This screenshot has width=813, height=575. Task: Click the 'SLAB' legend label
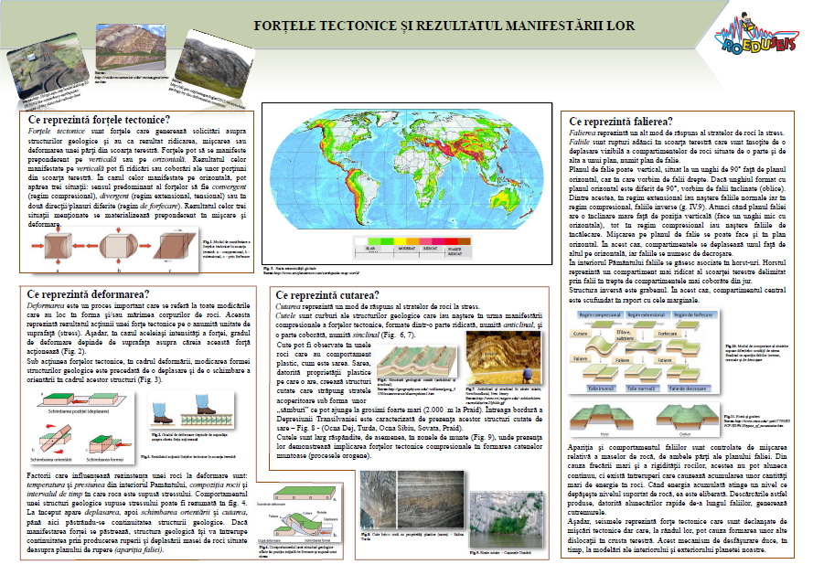(370, 249)
